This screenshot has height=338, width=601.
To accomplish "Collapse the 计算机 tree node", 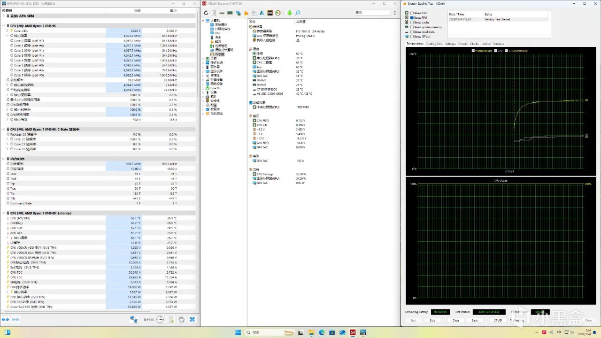I will tap(203, 20).
